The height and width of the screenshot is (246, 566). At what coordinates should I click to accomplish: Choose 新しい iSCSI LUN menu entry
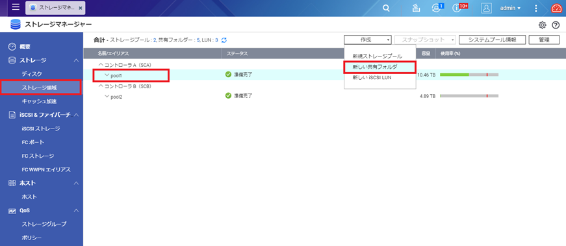[372, 77]
